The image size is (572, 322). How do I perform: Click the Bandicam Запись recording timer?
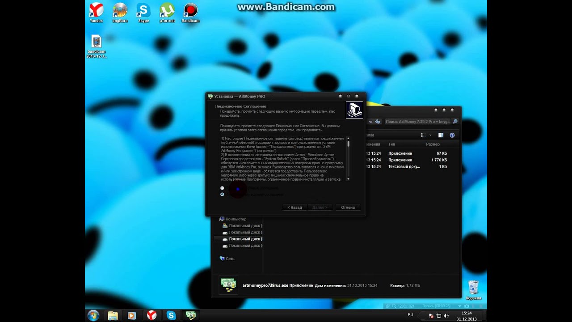(437, 306)
